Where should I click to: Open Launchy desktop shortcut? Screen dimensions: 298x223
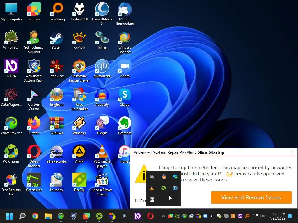point(57,182)
